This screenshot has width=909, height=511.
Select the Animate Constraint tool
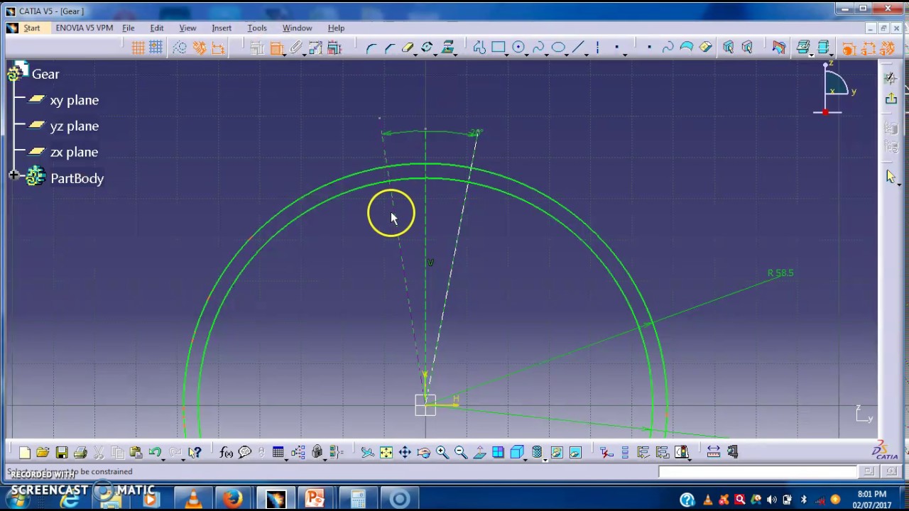point(315,48)
